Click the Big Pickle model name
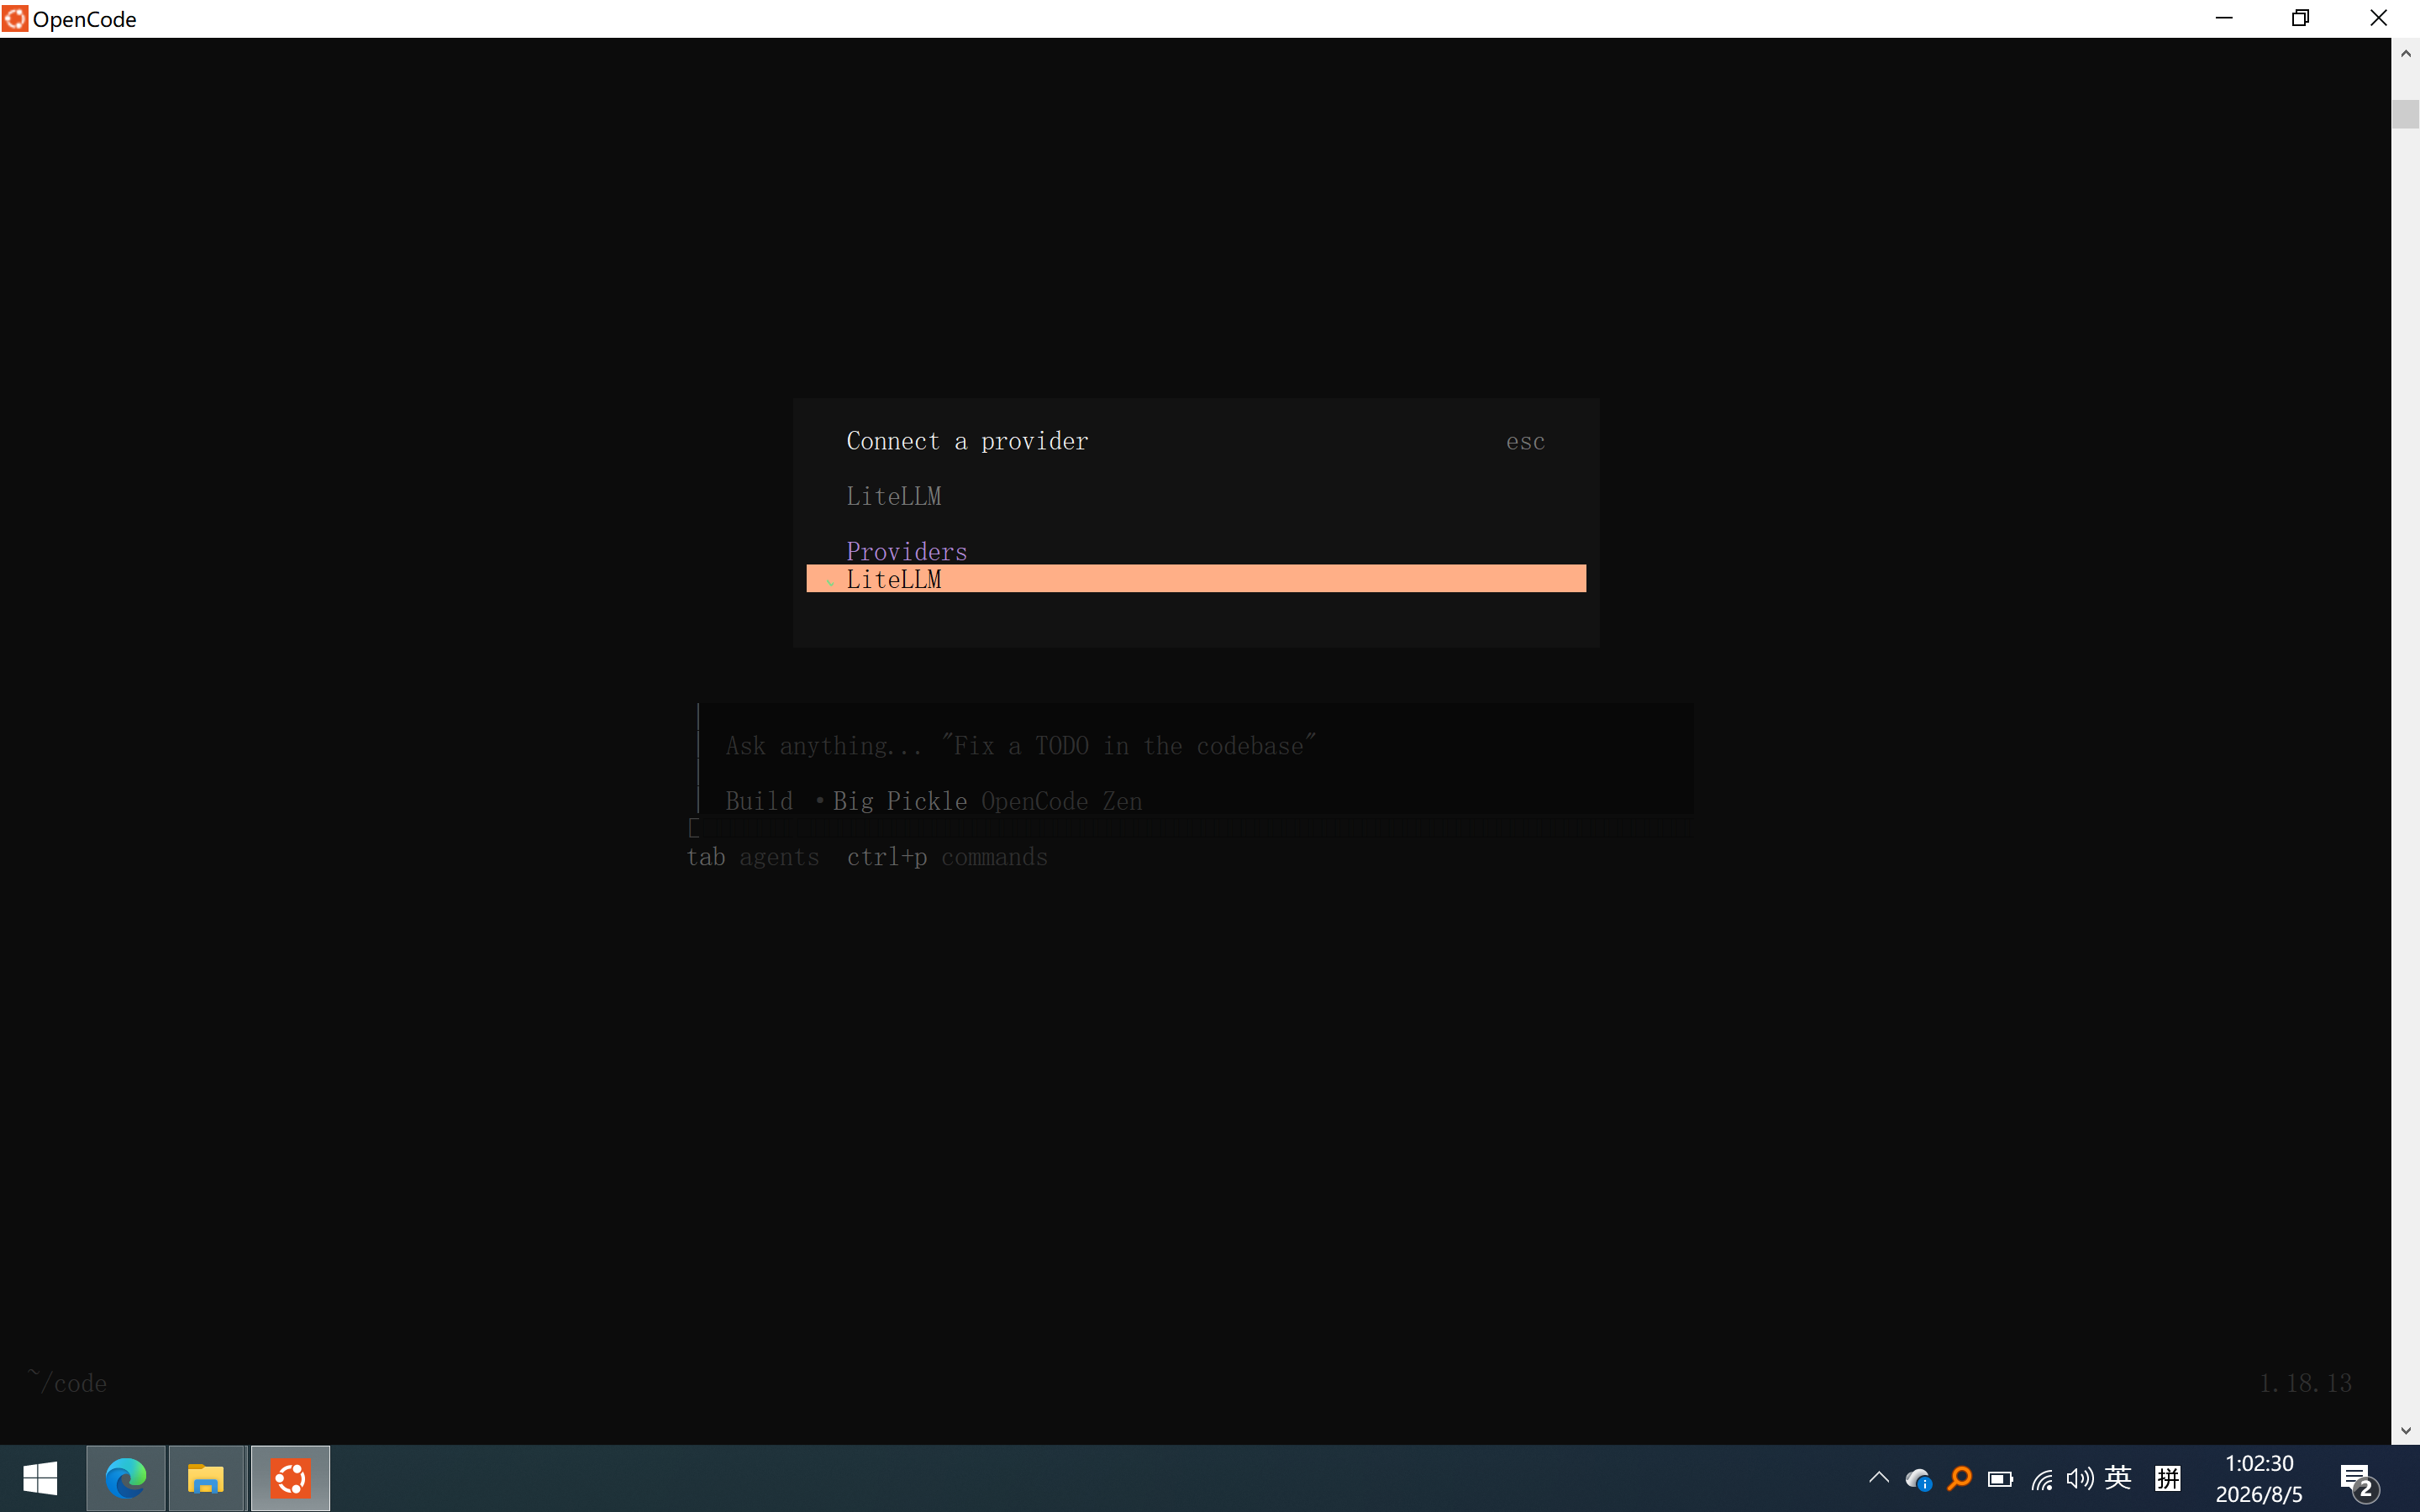 coord(900,801)
